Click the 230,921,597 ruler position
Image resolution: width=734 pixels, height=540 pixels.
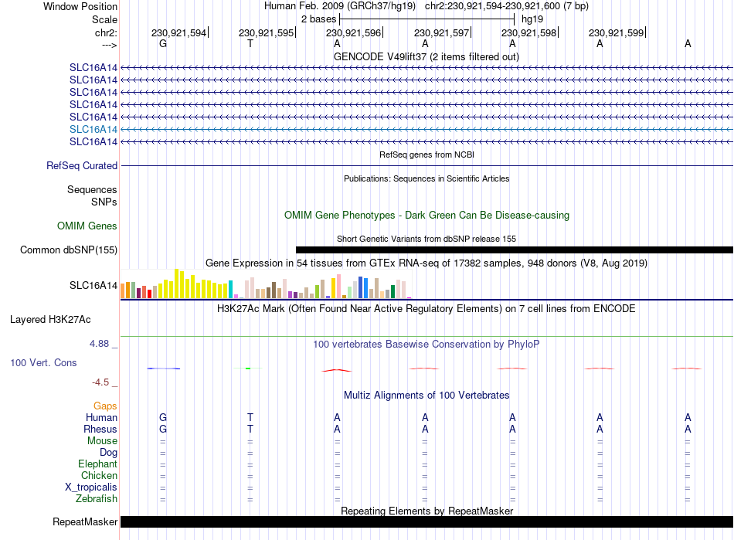pos(441,32)
